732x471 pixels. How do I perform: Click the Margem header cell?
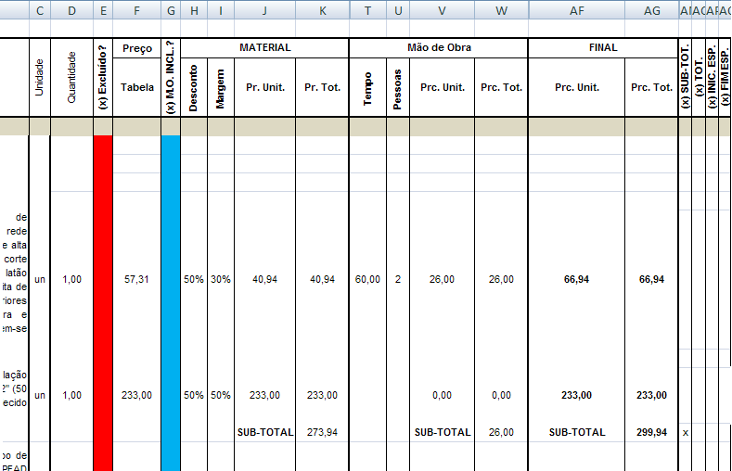point(221,88)
